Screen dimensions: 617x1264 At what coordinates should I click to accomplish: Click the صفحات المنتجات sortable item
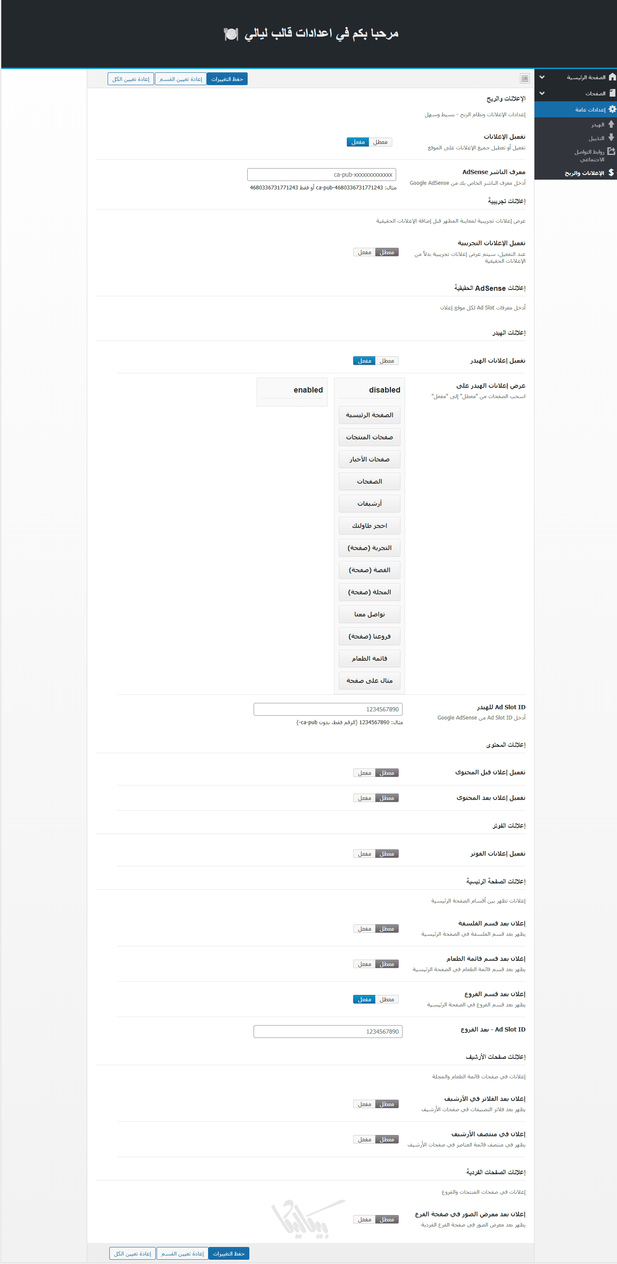click(x=369, y=437)
